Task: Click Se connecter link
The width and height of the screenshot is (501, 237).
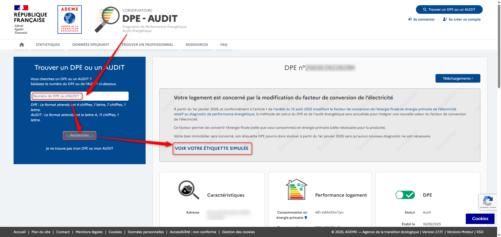Action: point(421,19)
